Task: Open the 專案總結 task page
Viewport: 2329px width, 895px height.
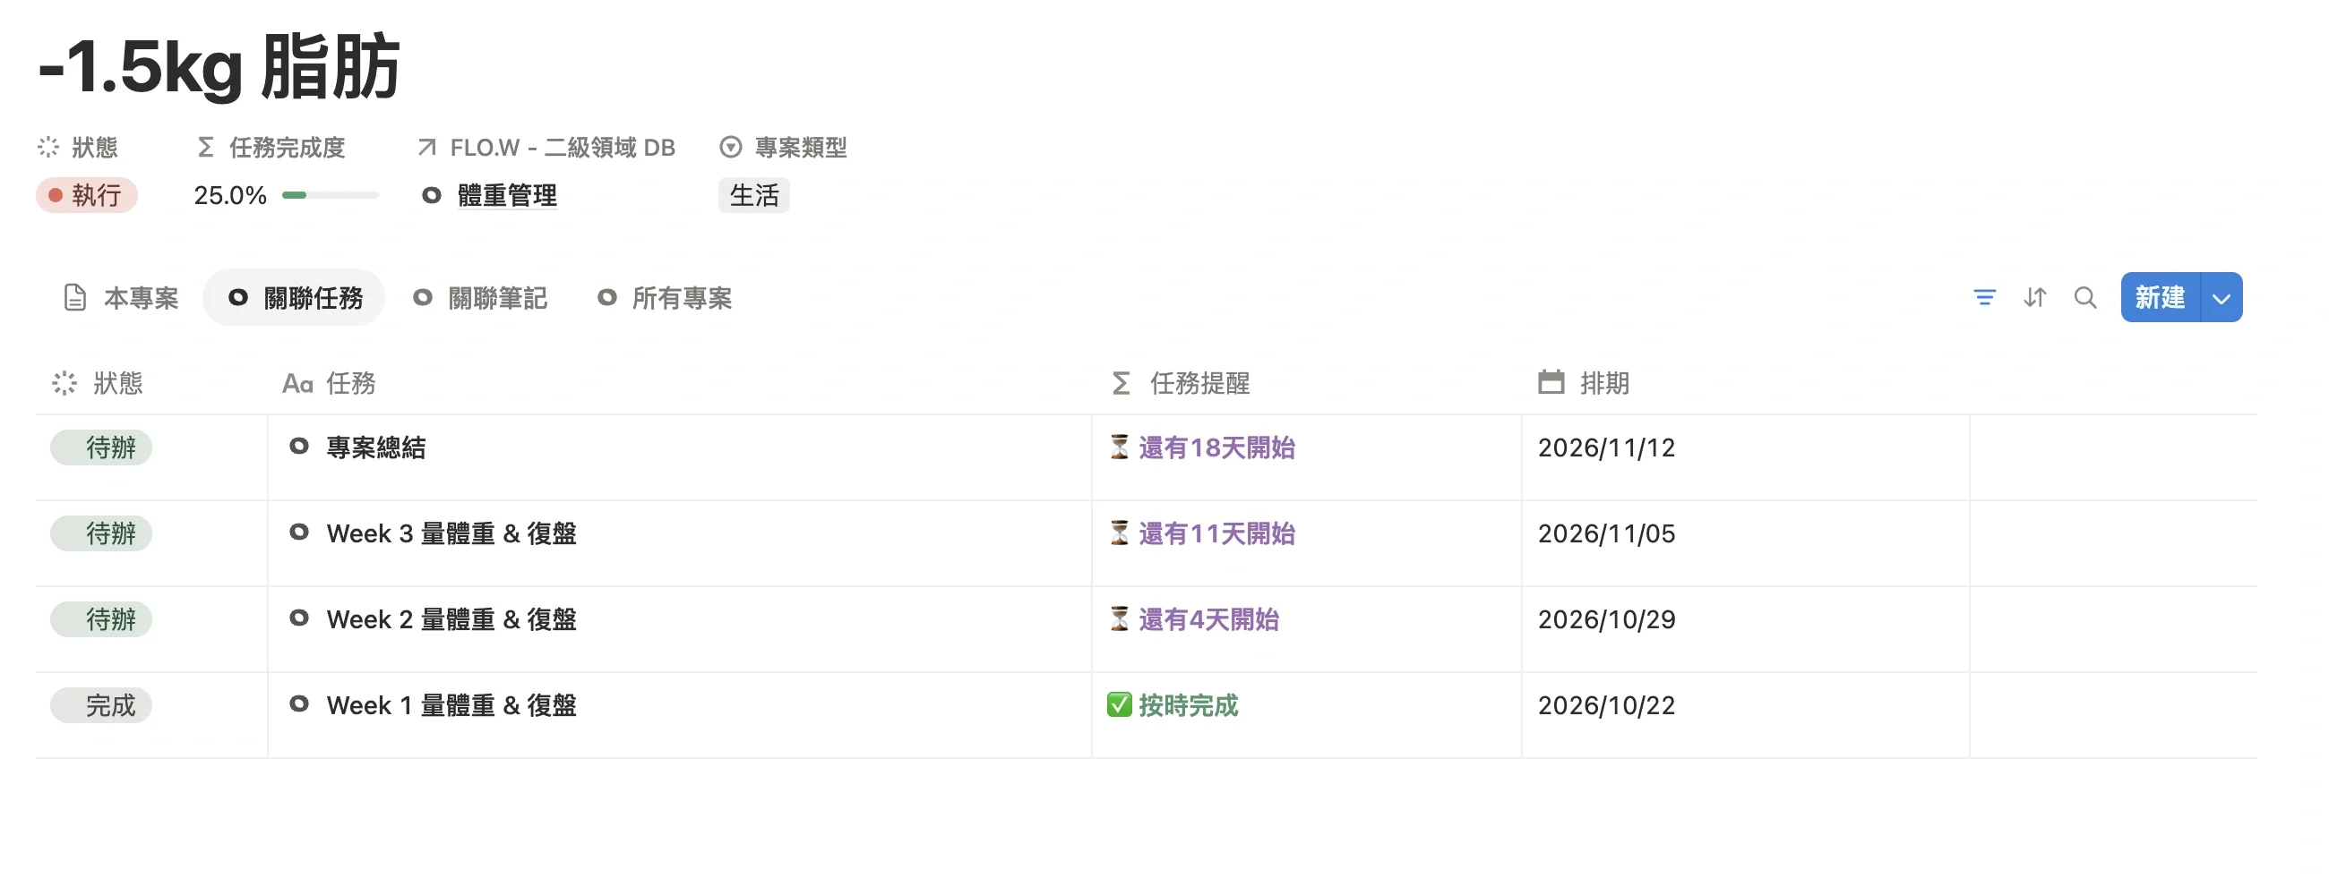Action: 376,447
